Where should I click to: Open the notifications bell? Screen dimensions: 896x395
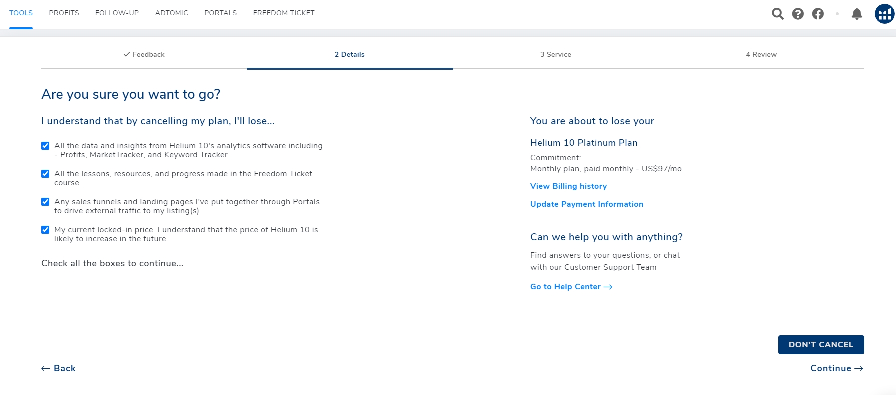pyautogui.click(x=857, y=14)
